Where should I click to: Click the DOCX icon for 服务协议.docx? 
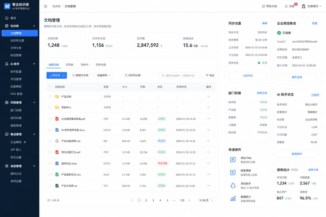(57, 163)
